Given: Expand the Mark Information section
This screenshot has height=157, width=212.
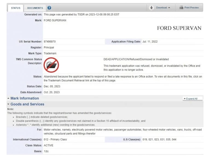Looking at the screenshot, I should (25, 98).
